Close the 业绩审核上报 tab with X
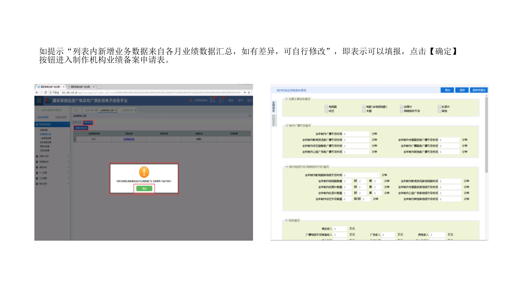The image size is (506, 285). (x=115, y=110)
